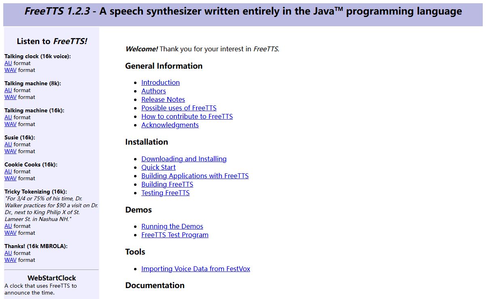Play Susie (16k) AU sample
This screenshot has height=299, width=486.
[x=8, y=144]
